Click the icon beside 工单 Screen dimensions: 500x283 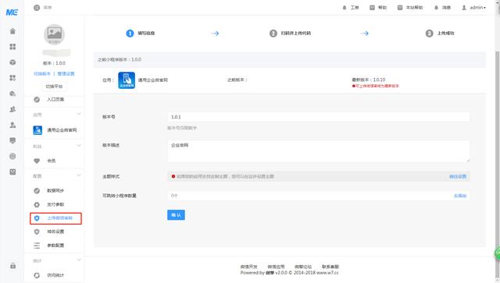(x=345, y=8)
